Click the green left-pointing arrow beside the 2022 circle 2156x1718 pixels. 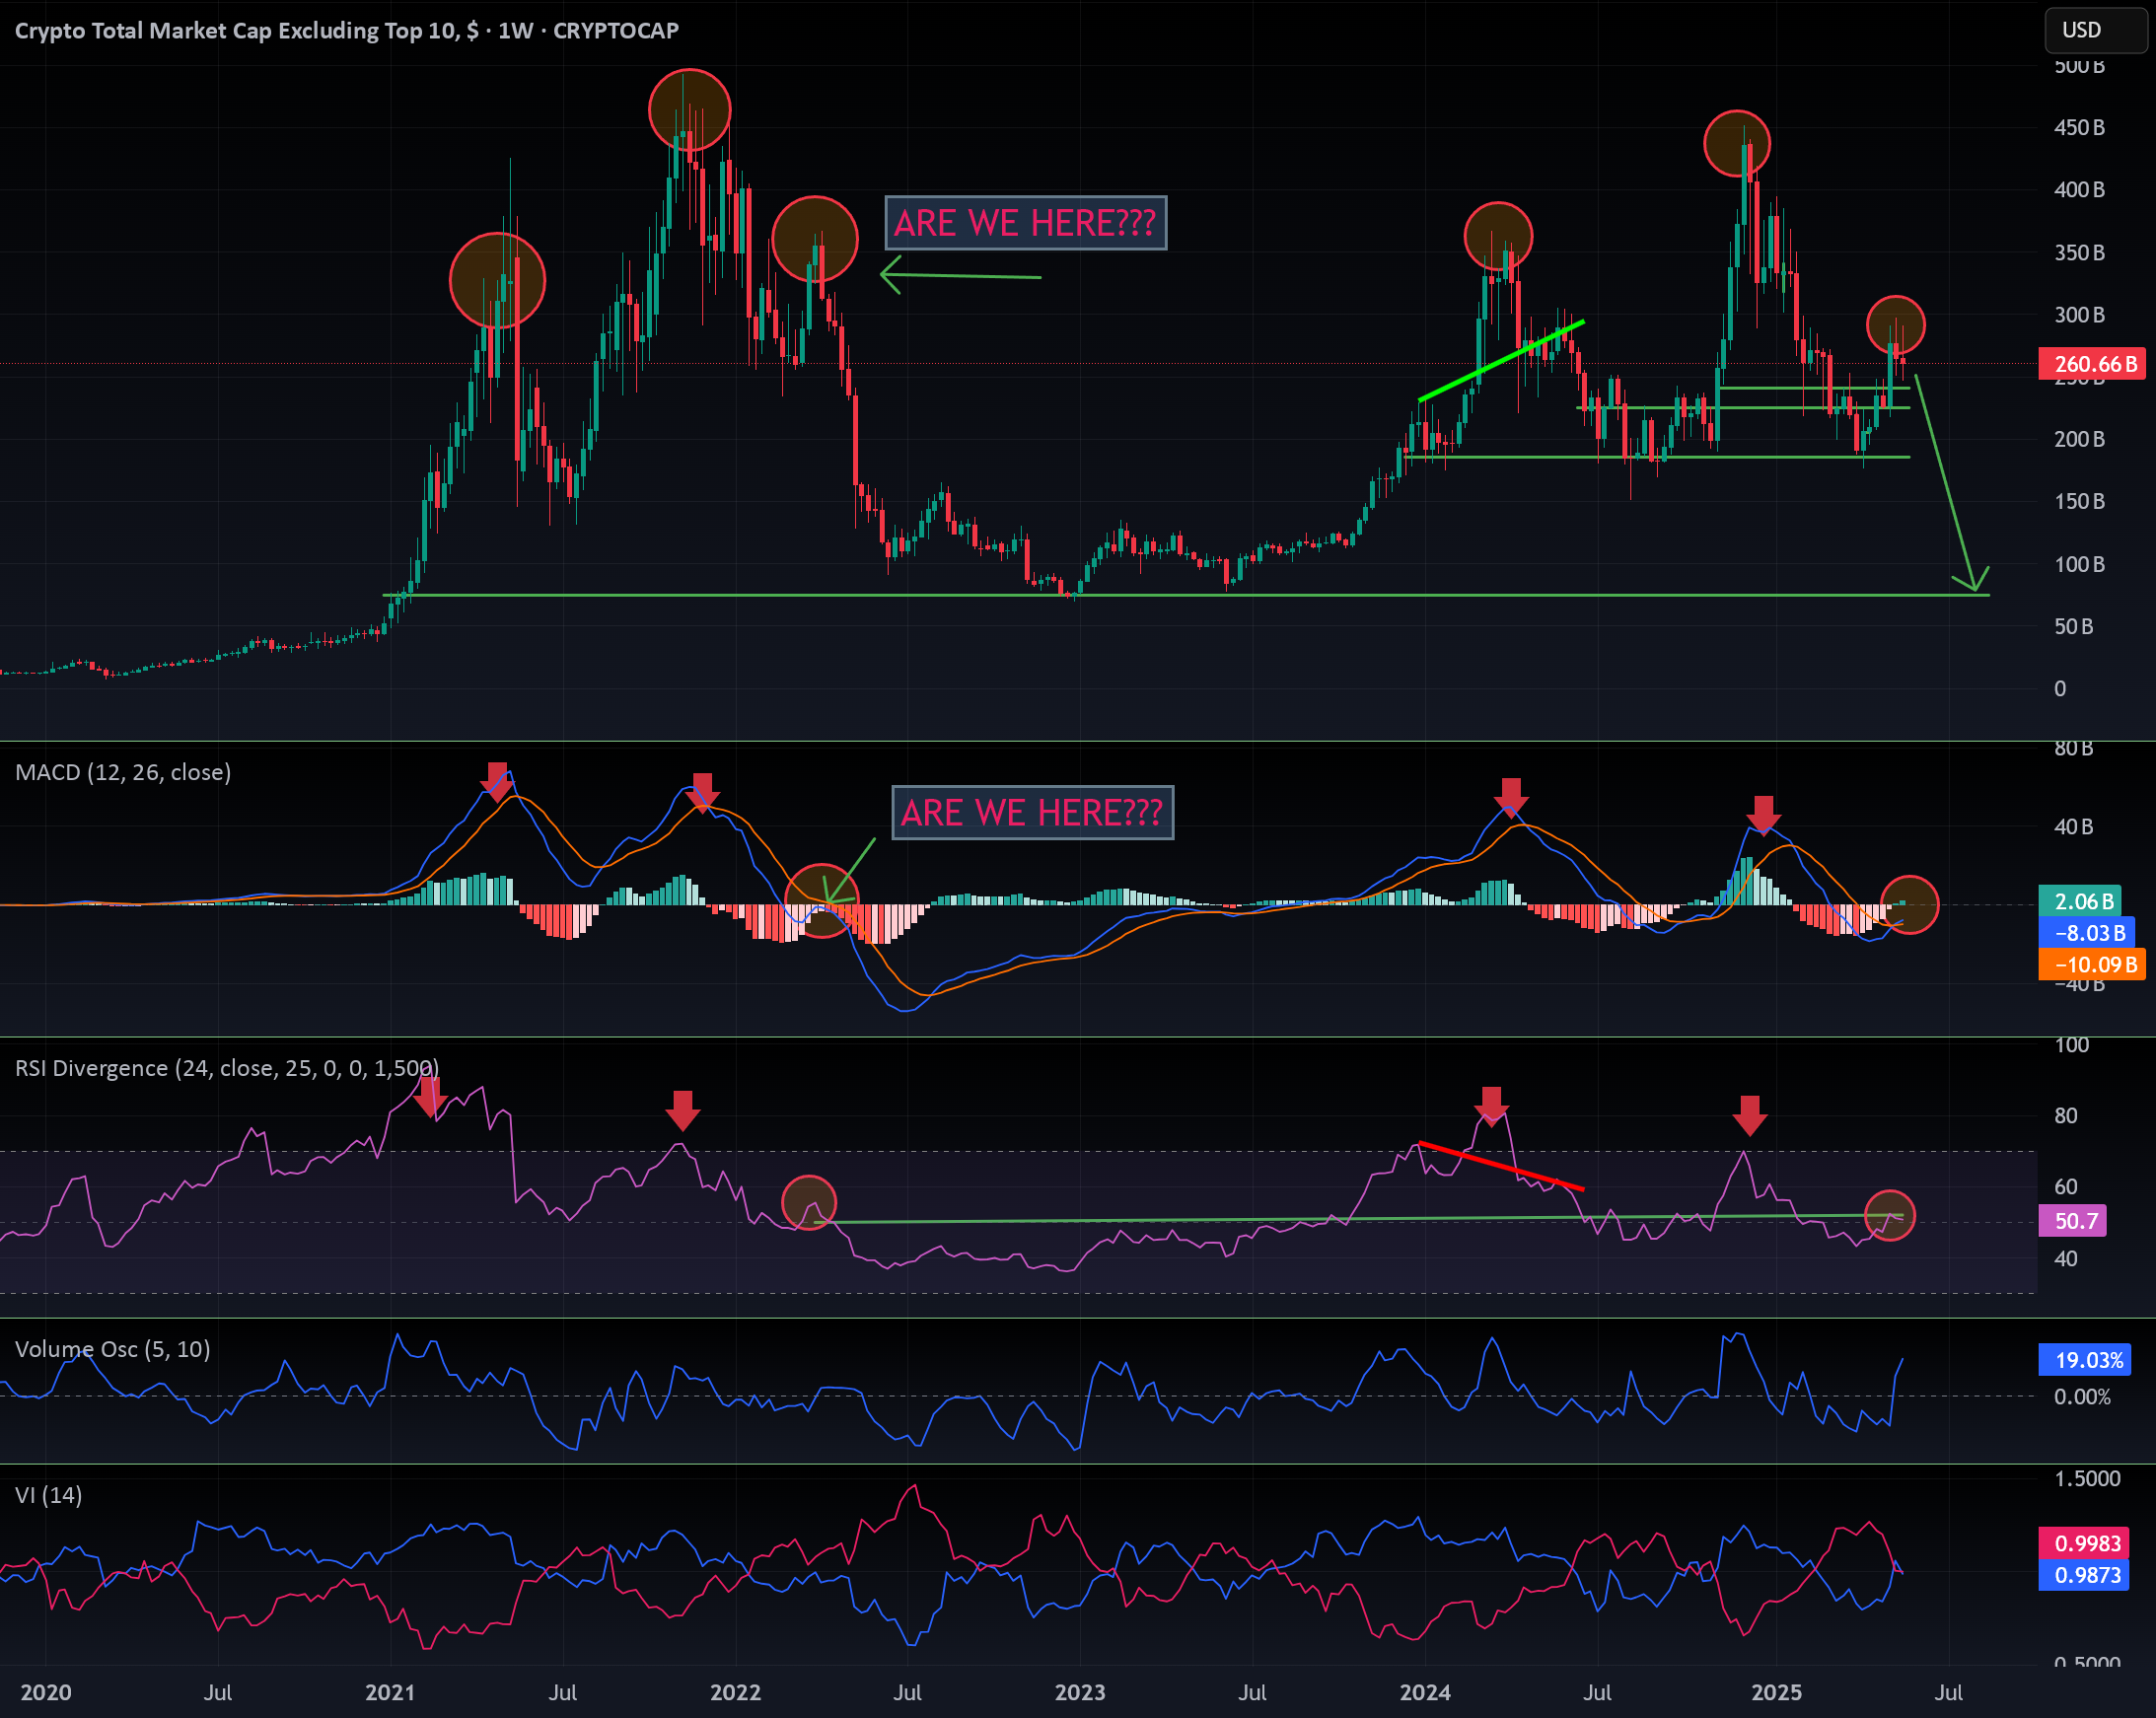tap(960, 274)
